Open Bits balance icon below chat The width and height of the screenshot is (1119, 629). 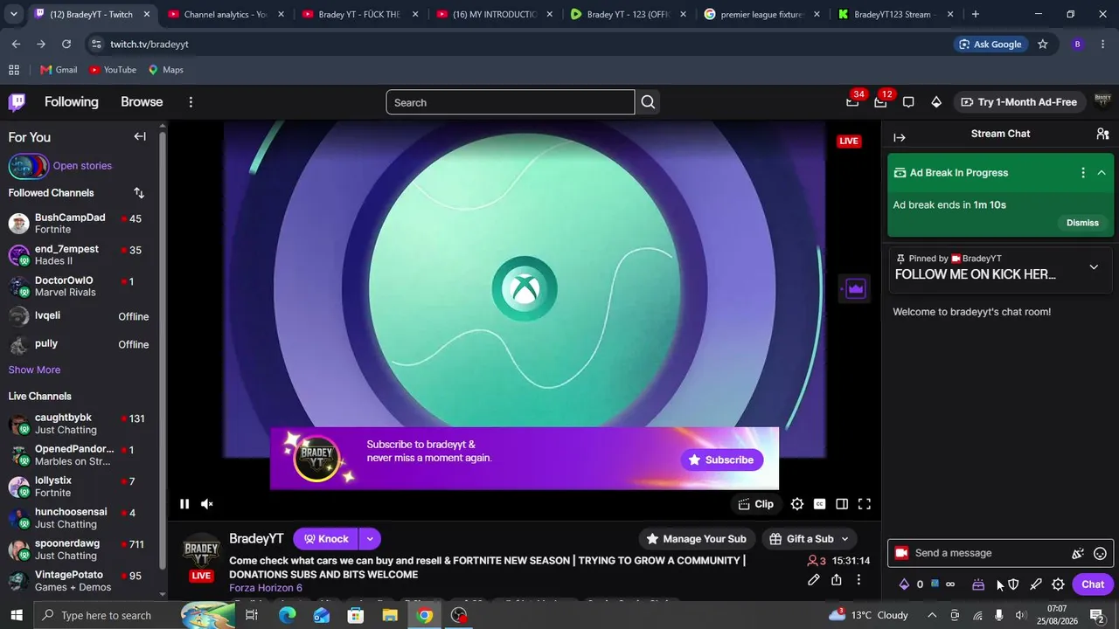click(x=904, y=584)
